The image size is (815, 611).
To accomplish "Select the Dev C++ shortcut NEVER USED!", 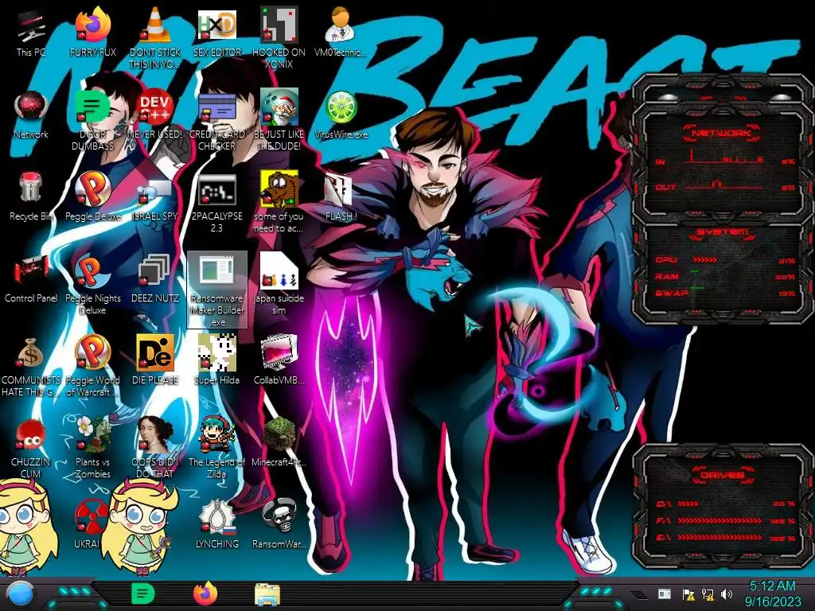I will pyautogui.click(x=155, y=115).
